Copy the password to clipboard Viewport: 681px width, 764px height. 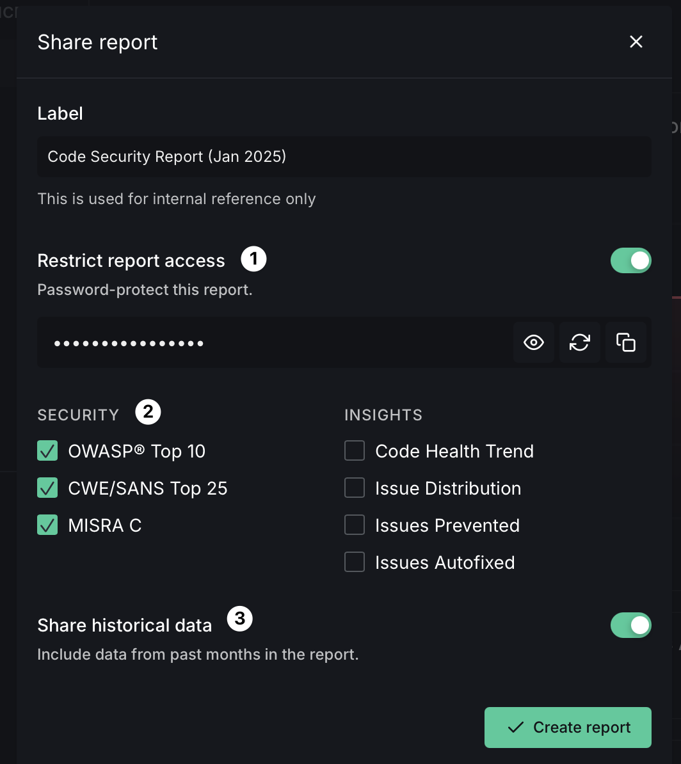point(625,342)
